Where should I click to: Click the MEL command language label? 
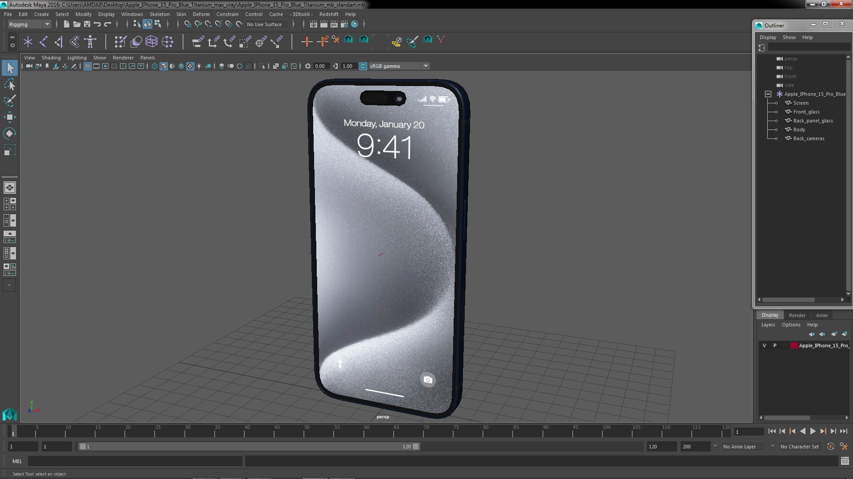17,461
